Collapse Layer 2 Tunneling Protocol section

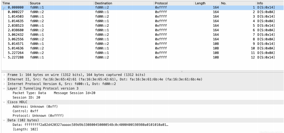pos(4,88)
